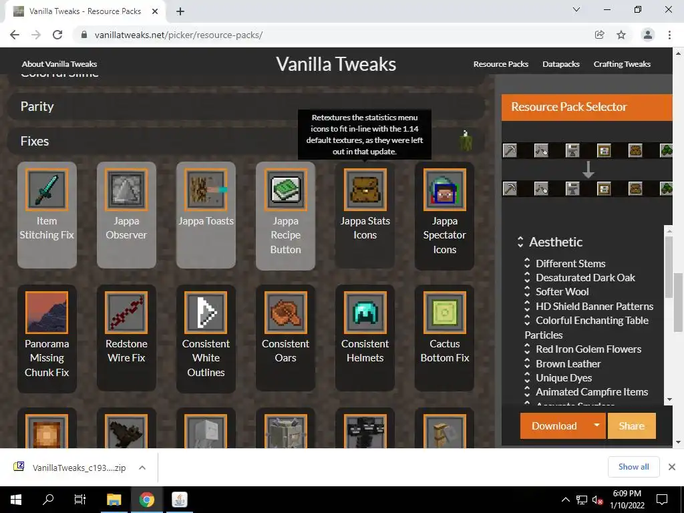684x513 pixels.
Task: Click the orange block pack icon bottom row
Action: [47, 431]
